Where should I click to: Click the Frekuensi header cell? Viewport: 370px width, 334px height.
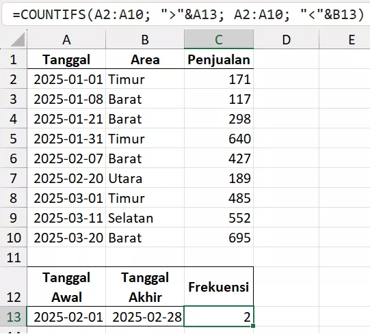coord(219,287)
